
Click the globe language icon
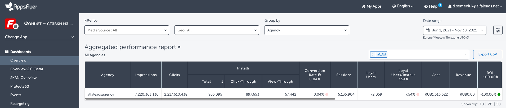[394, 6]
